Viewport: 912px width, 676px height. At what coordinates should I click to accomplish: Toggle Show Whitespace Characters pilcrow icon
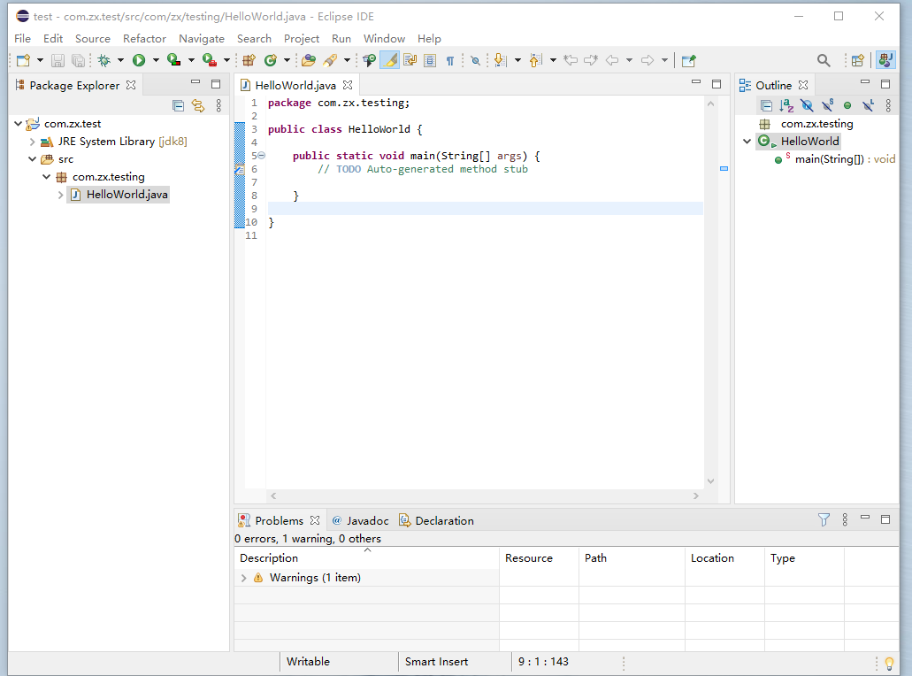click(x=449, y=60)
